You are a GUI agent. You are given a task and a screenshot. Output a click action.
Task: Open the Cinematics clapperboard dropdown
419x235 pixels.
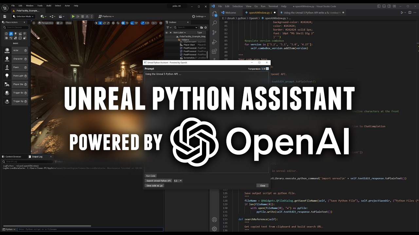pyautogui.click(x=62, y=16)
